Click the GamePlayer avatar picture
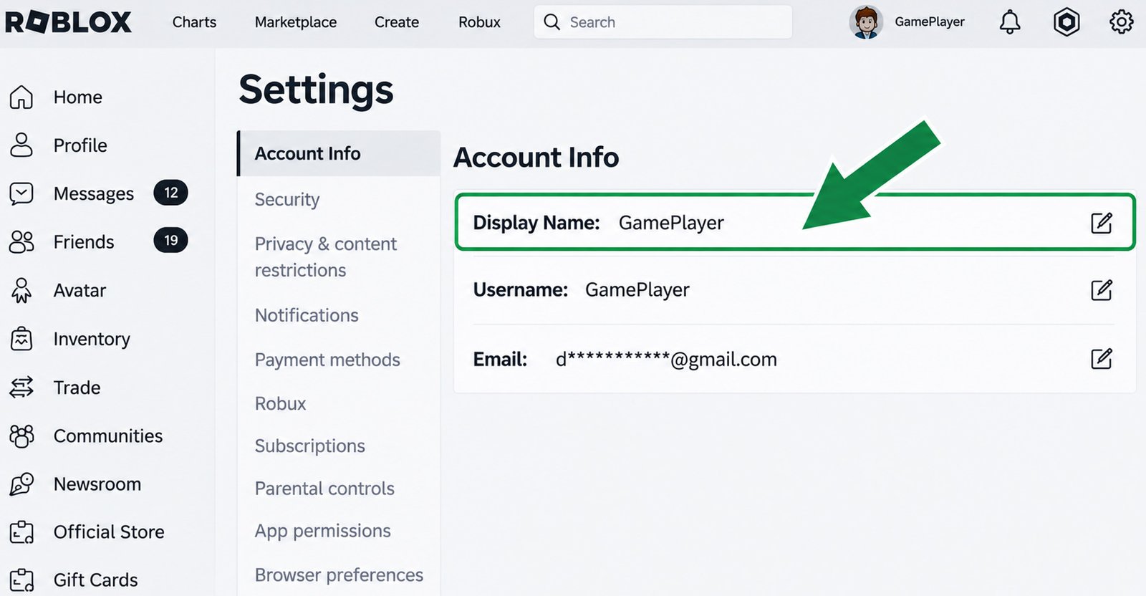 click(x=866, y=22)
